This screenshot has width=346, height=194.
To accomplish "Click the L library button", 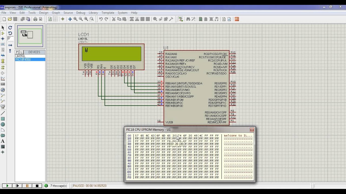I will click(x=21, y=52).
